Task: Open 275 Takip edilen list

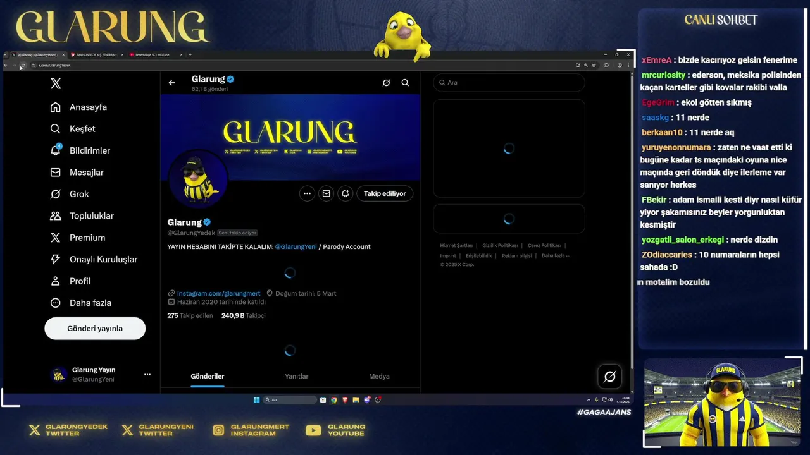Action: click(190, 316)
